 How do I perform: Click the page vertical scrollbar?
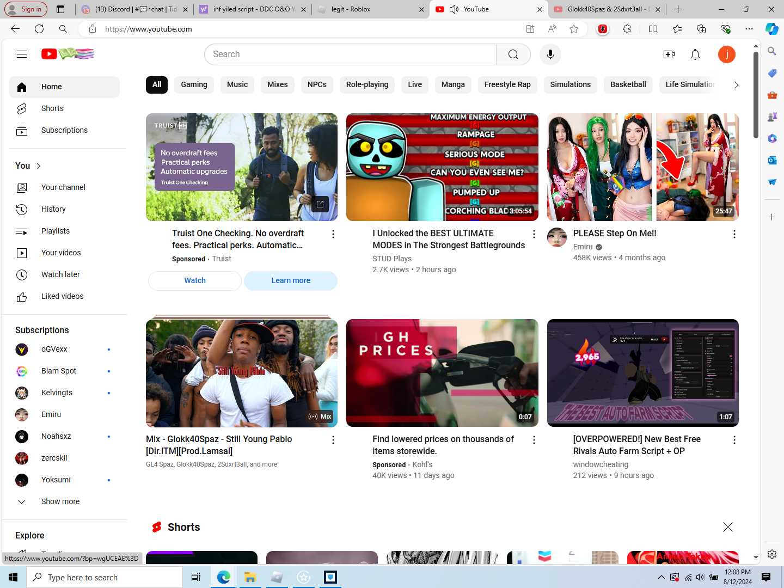point(756,95)
